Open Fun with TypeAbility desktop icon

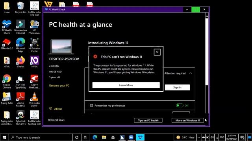[x=20, y=82]
